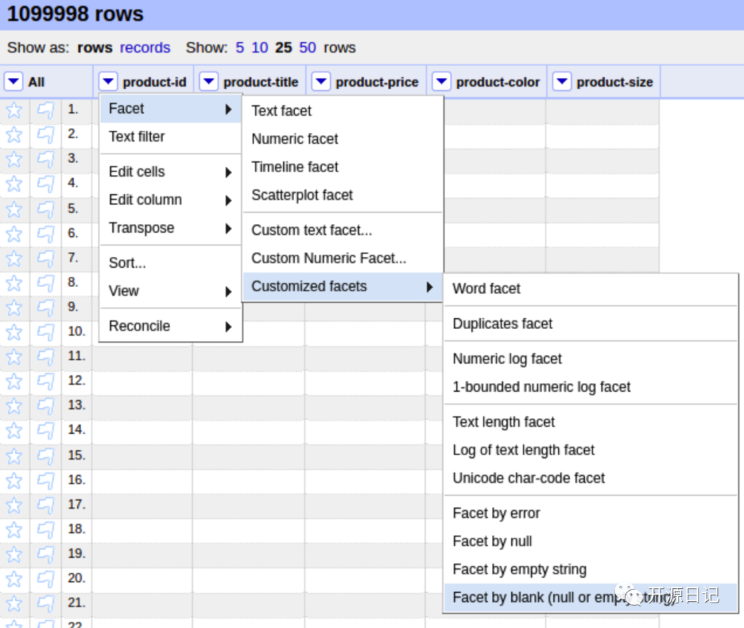Star row 19
The image size is (744, 628).
14,554
